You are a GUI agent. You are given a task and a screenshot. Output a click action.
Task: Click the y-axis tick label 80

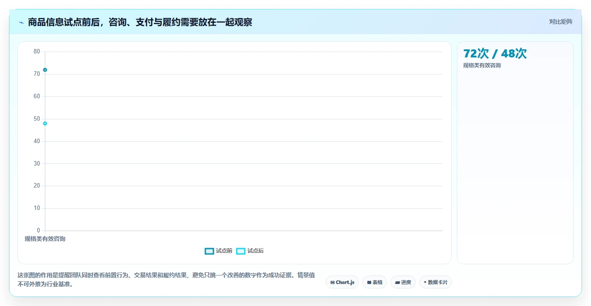point(37,52)
